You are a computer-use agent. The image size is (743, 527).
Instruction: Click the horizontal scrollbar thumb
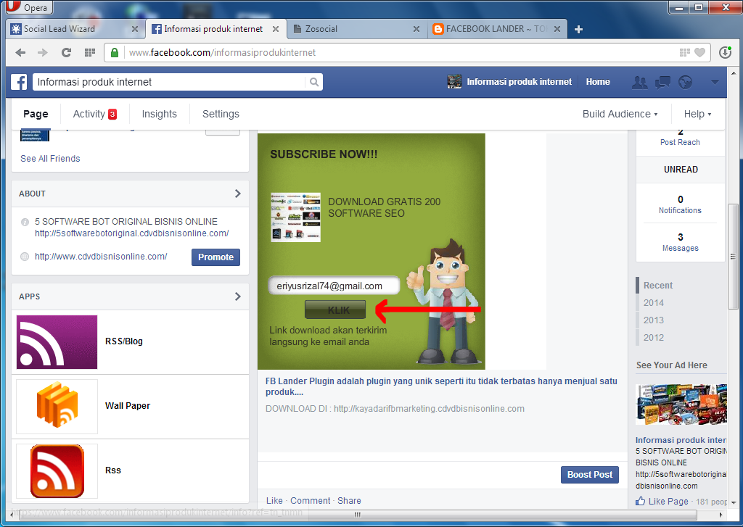(357, 515)
